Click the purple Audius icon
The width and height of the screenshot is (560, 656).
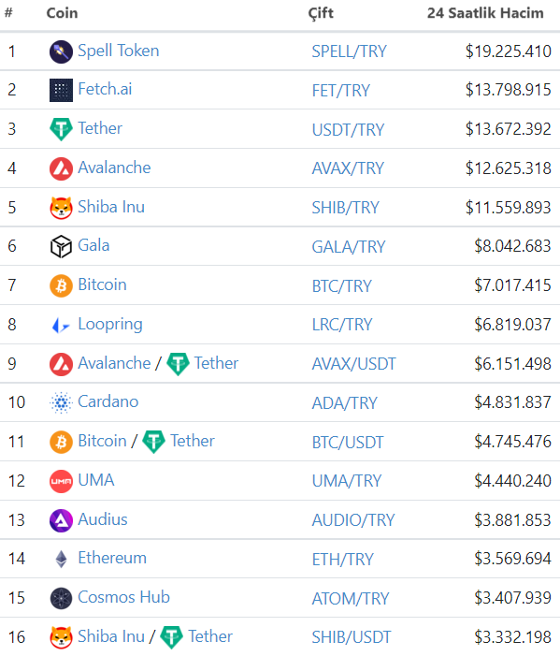61,520
